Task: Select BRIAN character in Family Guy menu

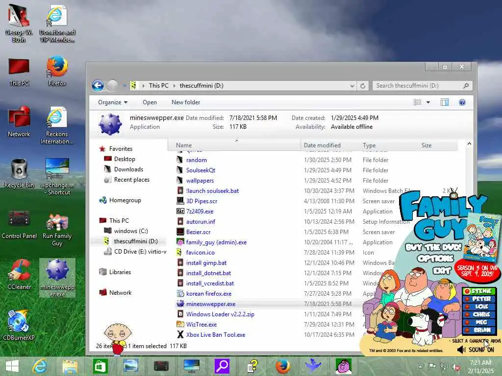Action: click(479, 330)
